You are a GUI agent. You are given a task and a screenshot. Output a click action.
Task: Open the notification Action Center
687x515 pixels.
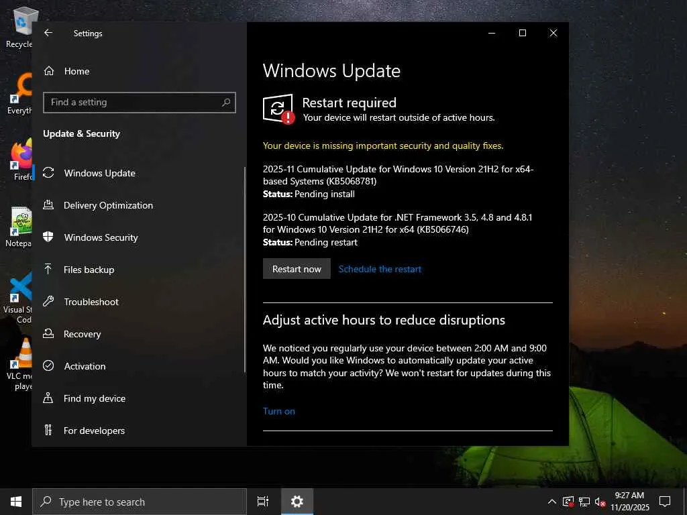pos(665,502)
